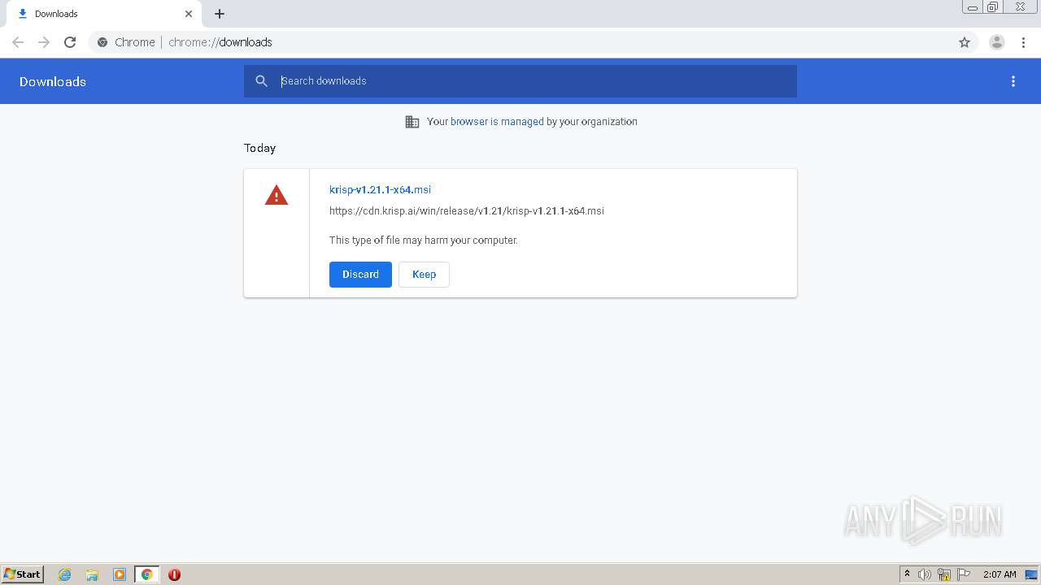This screenshot has width=1041, height=585.
Task: Click the 'This type of file may harm' warning
Action: pos(423,240)
